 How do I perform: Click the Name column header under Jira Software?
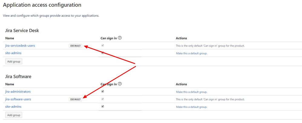click(10, 84)
